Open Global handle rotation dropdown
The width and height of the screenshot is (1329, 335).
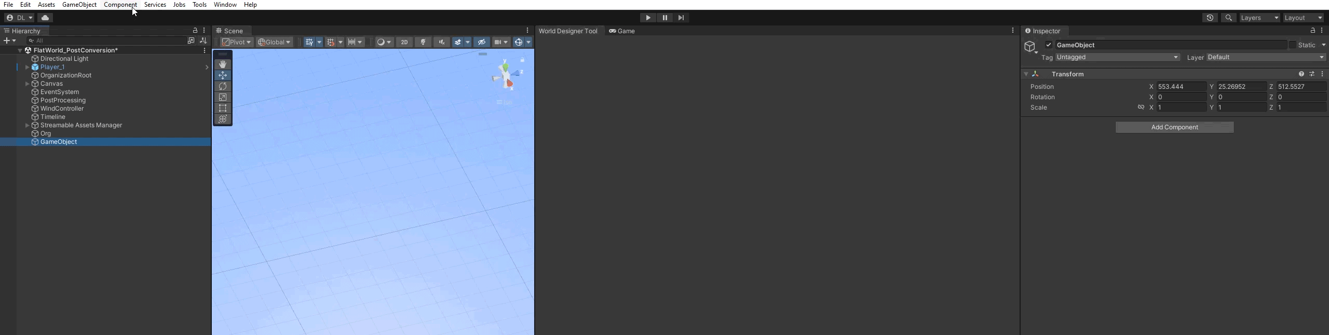point(275,42)
